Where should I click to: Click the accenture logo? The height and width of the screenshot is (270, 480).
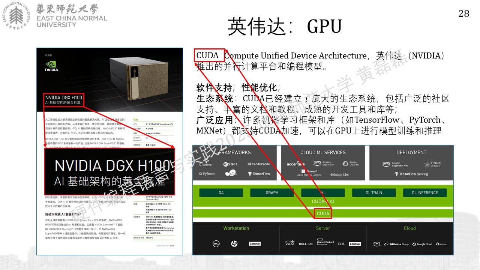pos(296,164)
